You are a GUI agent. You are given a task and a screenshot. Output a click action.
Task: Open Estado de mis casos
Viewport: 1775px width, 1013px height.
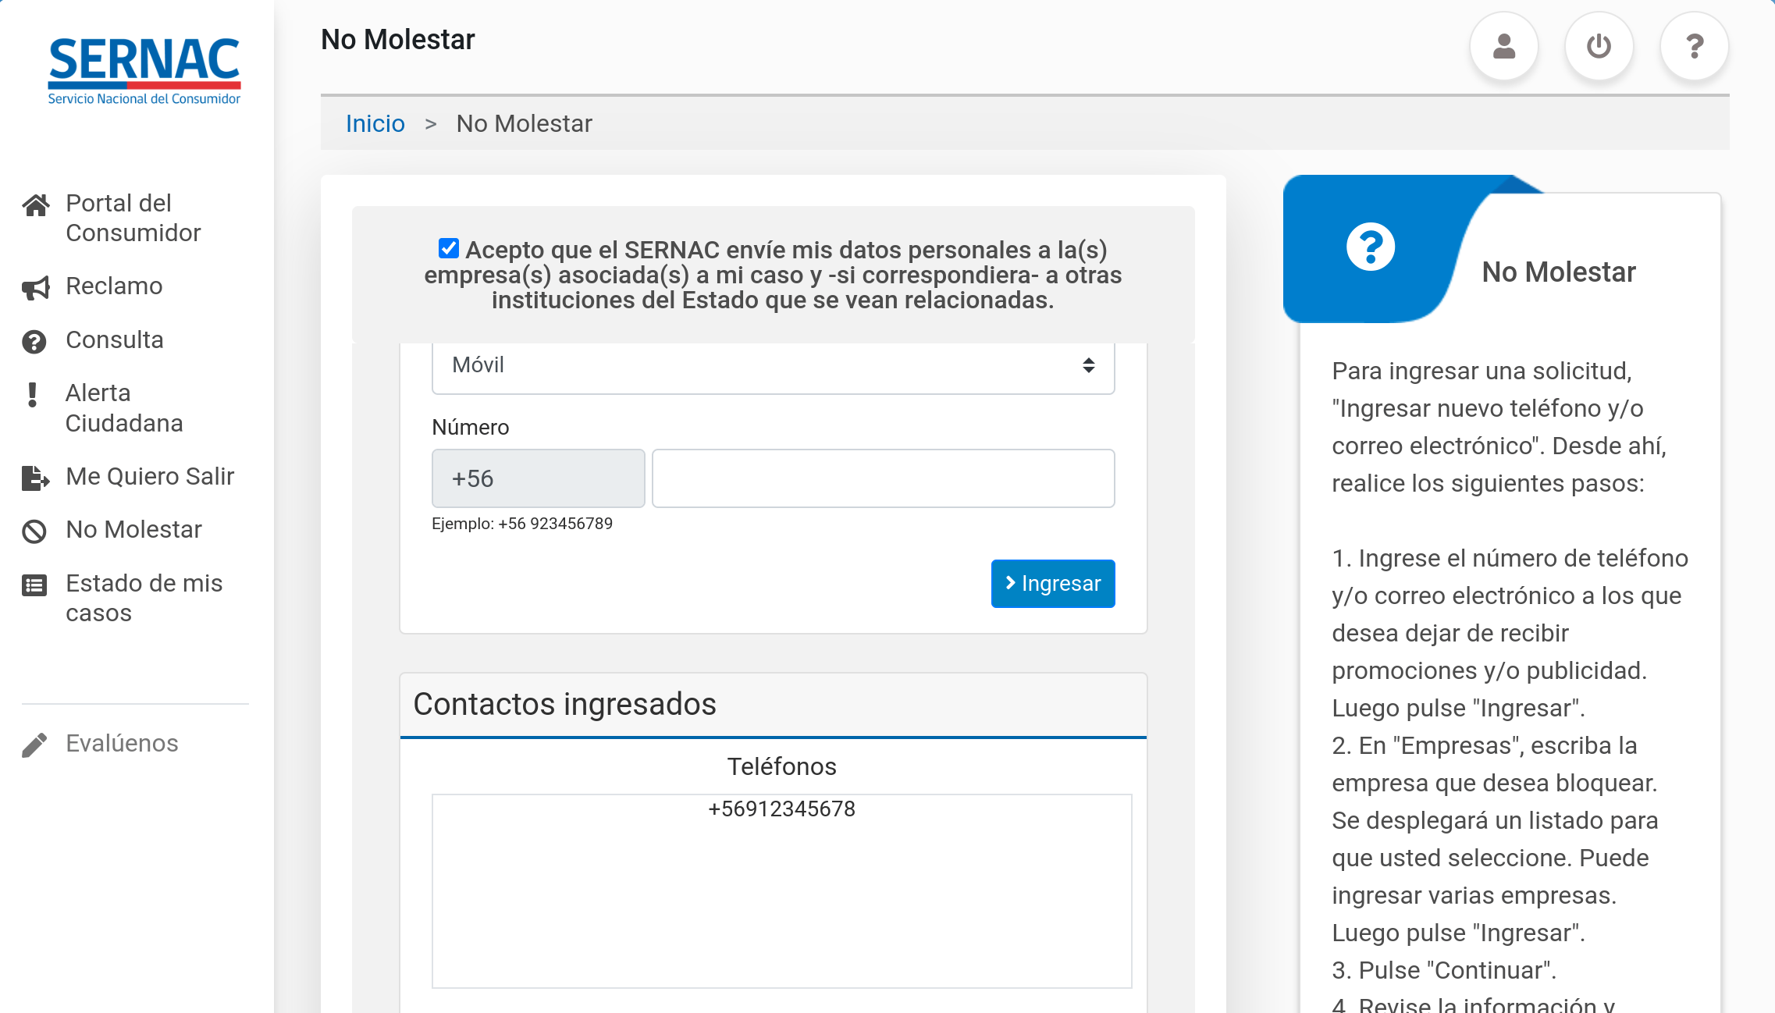[144, 599]
